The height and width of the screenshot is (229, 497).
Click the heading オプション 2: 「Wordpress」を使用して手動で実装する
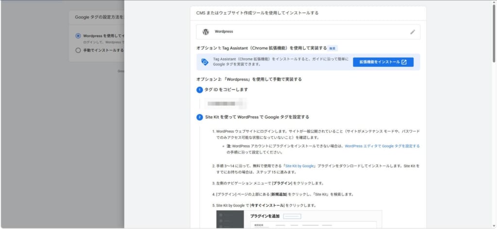pos(249,79)
